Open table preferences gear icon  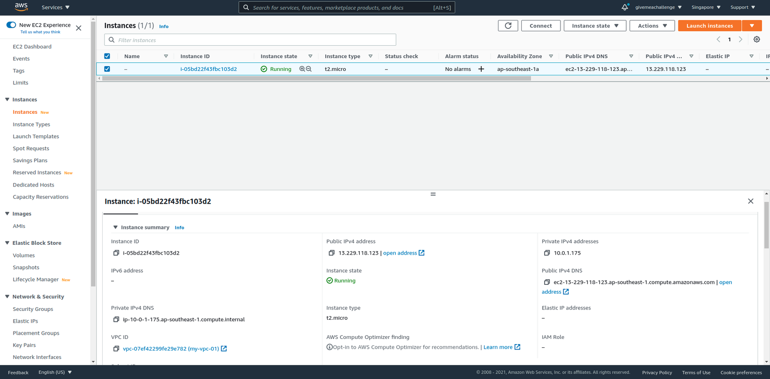click(x=757, y=40)
